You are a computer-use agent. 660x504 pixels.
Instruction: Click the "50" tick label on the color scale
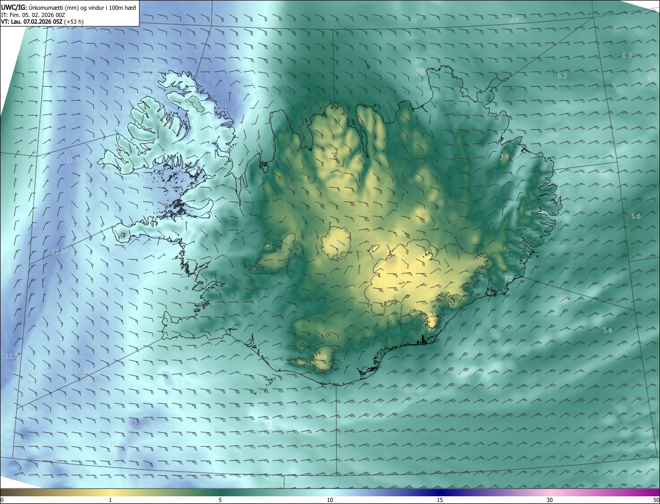click(x=656, y=500)
